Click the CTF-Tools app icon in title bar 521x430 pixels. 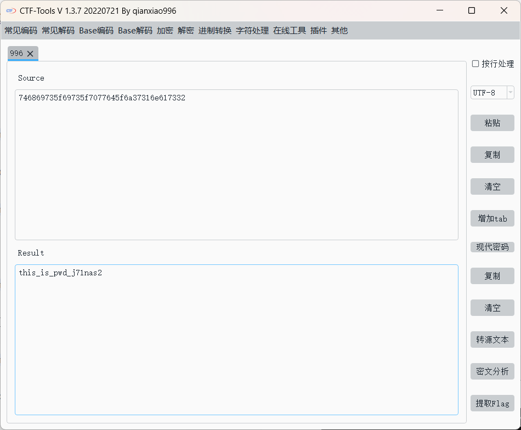point(10,11)
